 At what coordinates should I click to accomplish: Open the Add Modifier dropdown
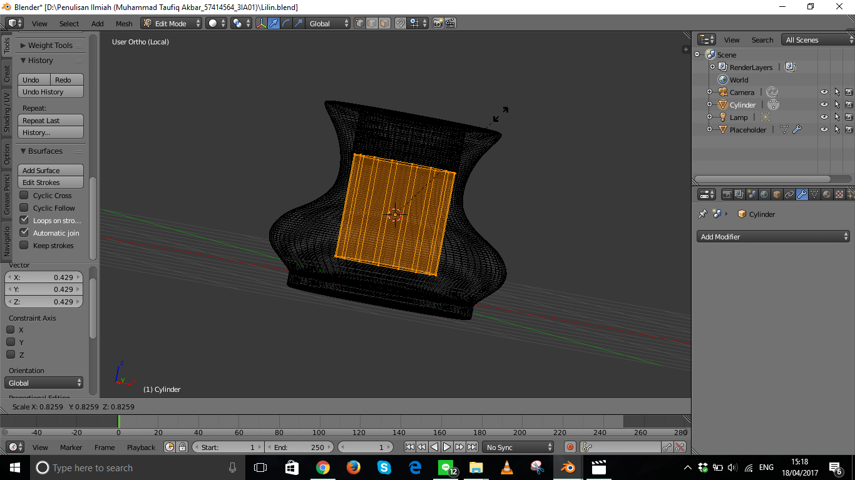coord(774,236)
